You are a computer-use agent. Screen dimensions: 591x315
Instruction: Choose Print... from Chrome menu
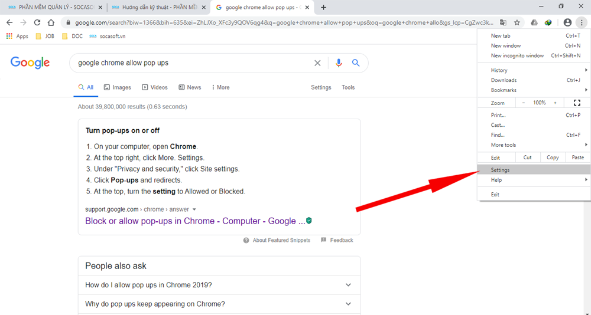click(x=534, y=115)
